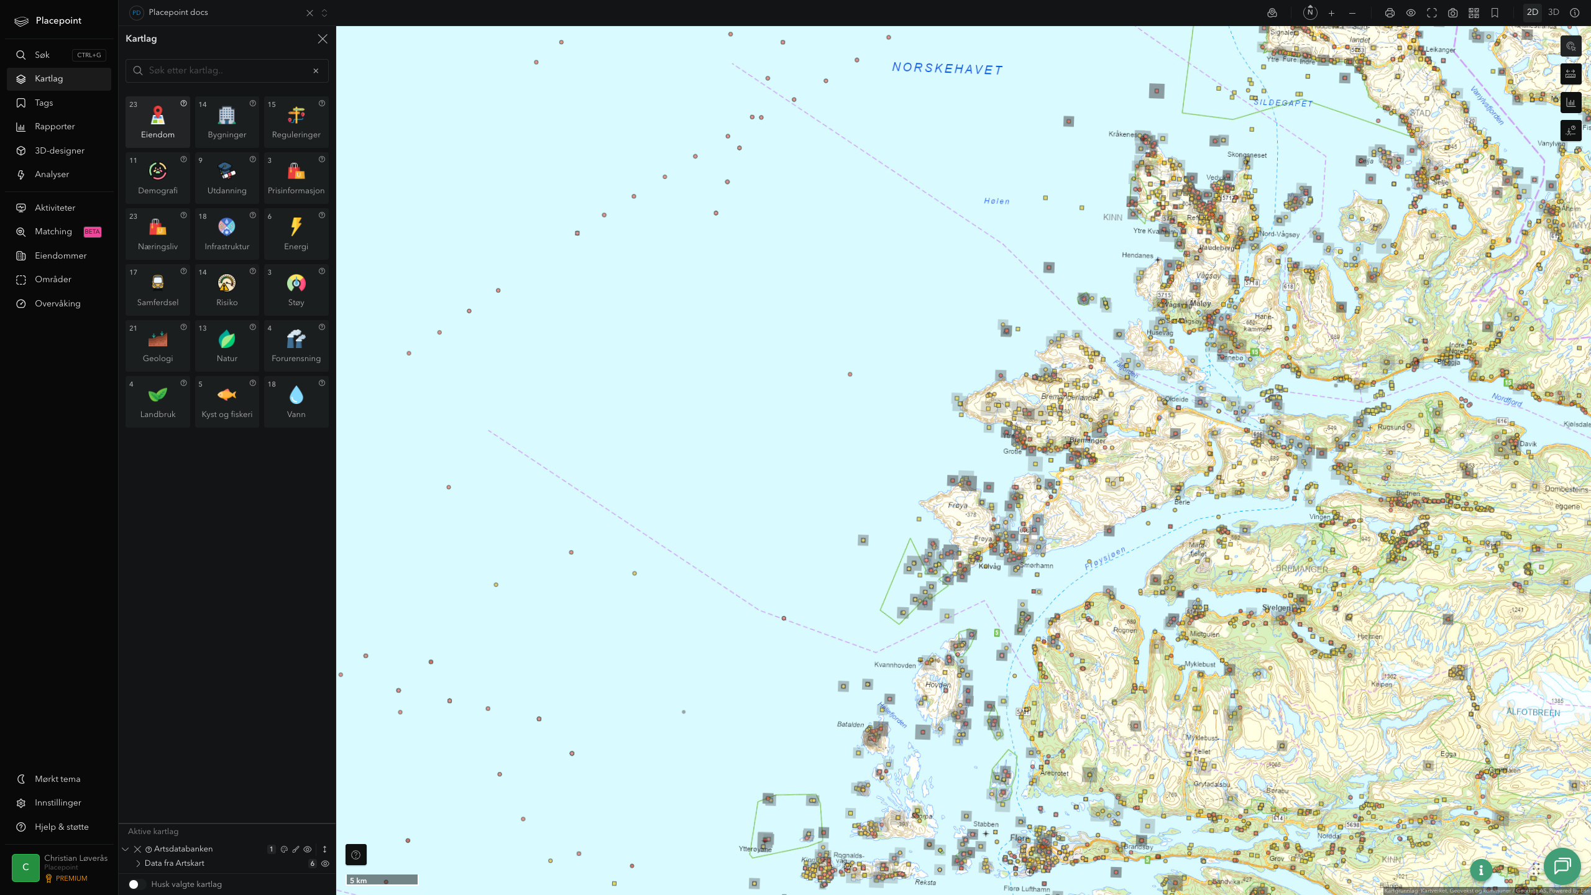Image resolution: width=1591 pixels, height=895 pixels.
Task: Open the QR code icon in toolbar
Action: coord(1474,13)
